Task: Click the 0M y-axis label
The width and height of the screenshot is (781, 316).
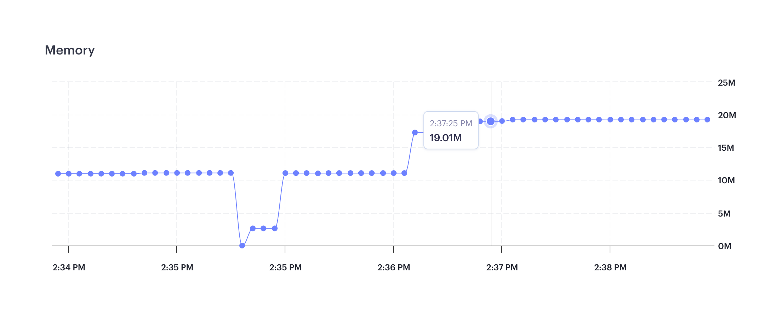Action: tap(724, 246)
